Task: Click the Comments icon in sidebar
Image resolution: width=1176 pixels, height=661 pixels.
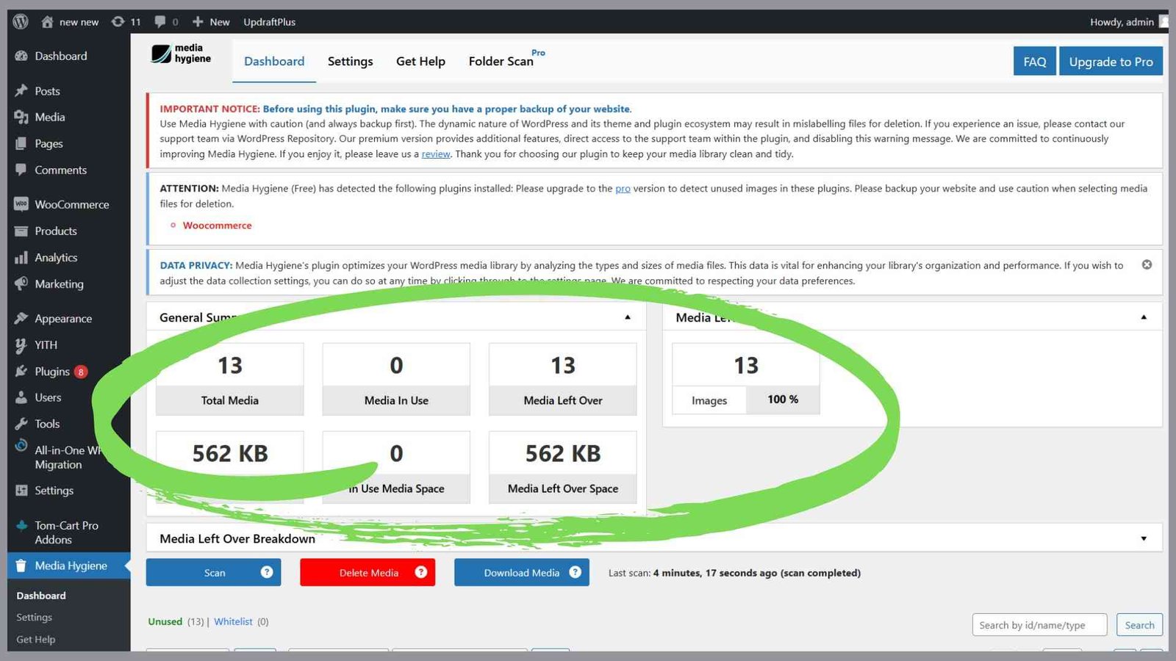Action: (x=21, y=170)
